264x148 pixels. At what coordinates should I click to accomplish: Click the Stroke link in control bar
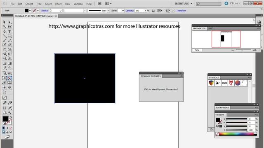[45, 11]
